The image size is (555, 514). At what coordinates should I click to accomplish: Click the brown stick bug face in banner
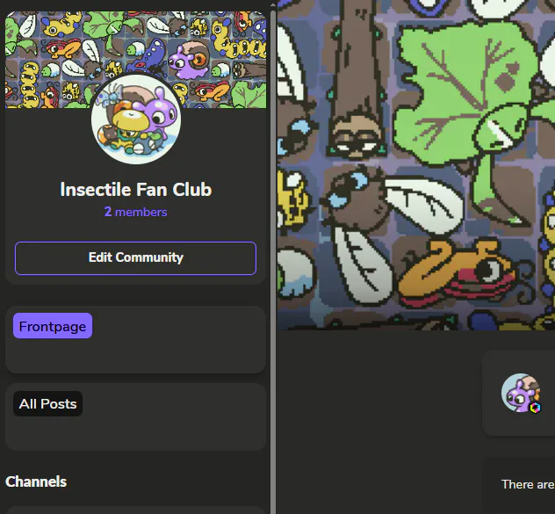(x=356, y=140)
